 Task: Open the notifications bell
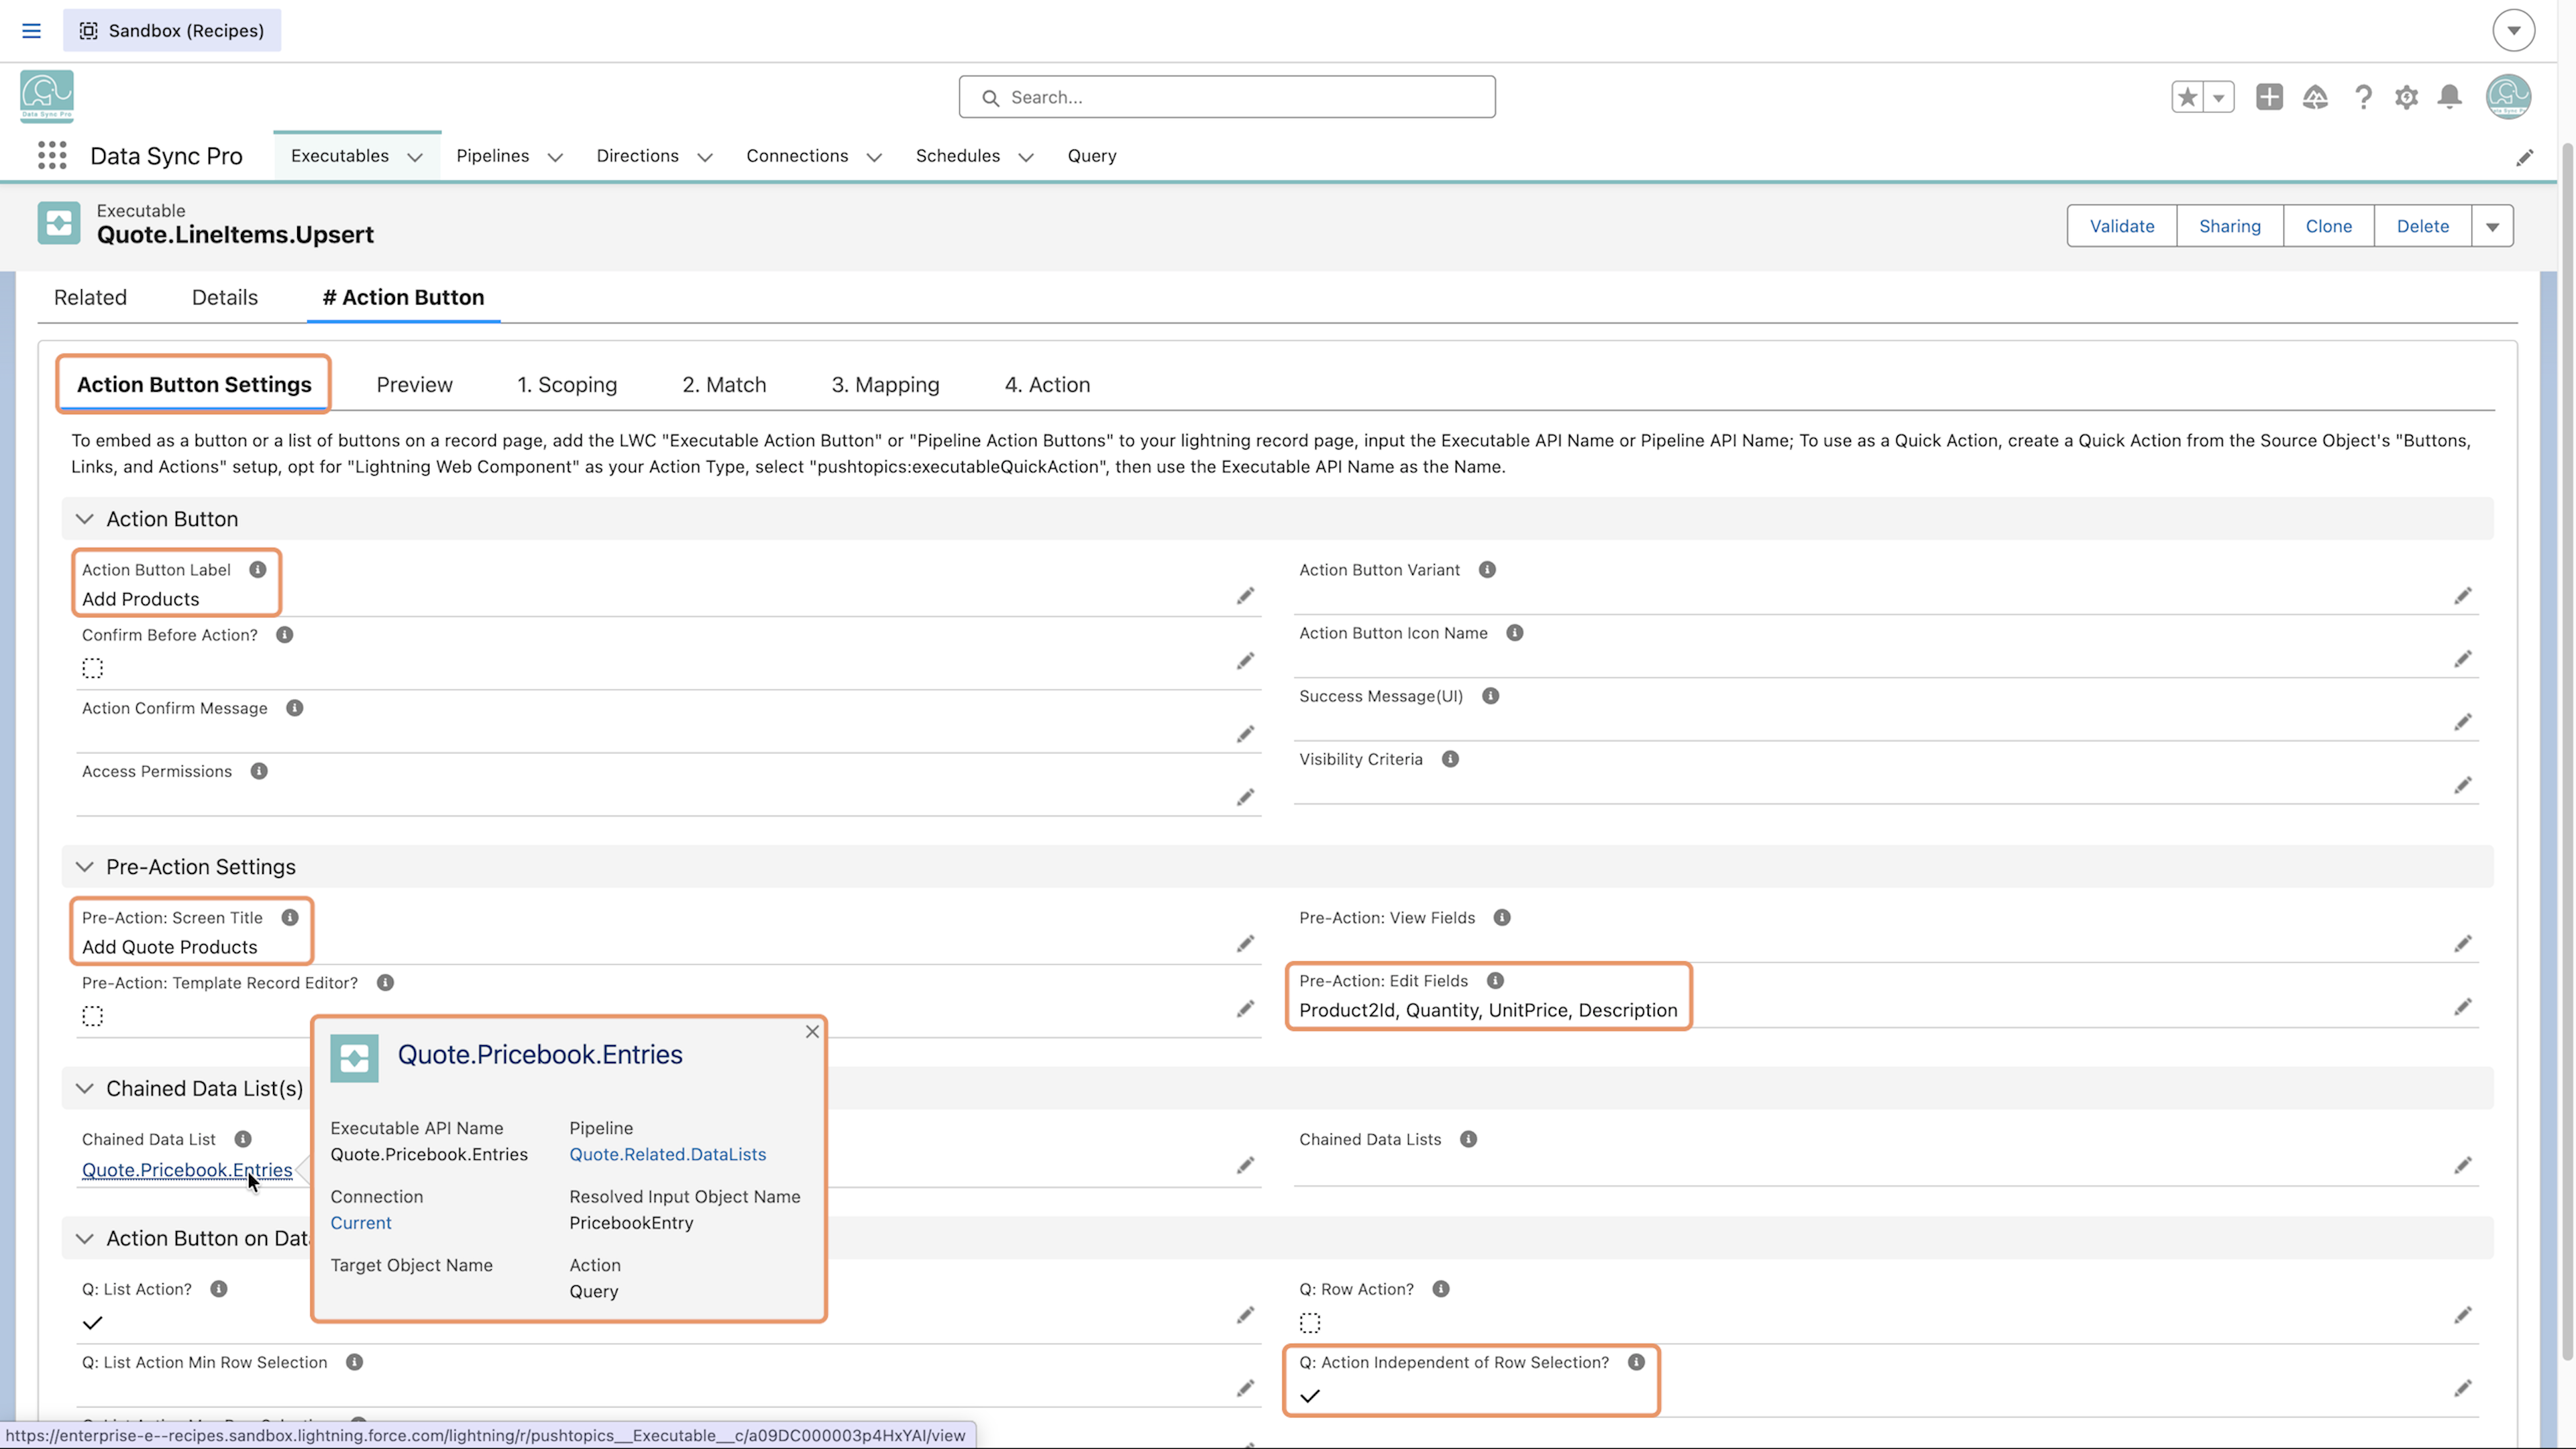[x=2450, y=97]
